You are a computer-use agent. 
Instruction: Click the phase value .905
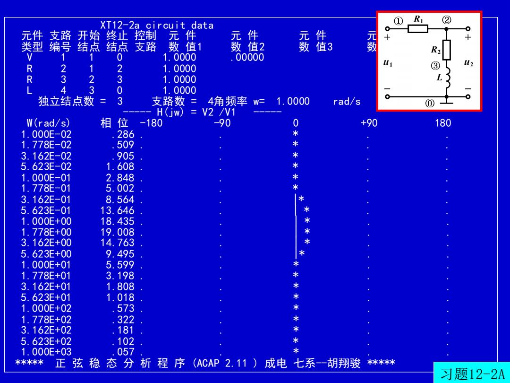tap(123, 156)
